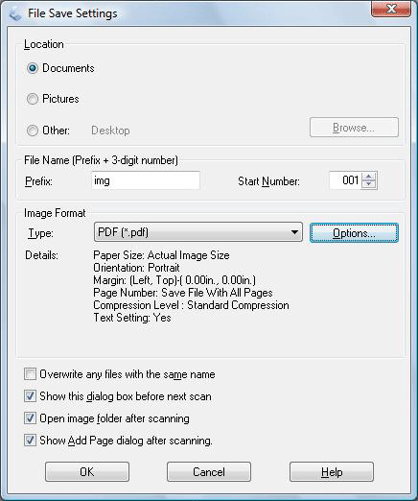Open Help for File Save Settings
Screen dimensions: 418x501
332,471
